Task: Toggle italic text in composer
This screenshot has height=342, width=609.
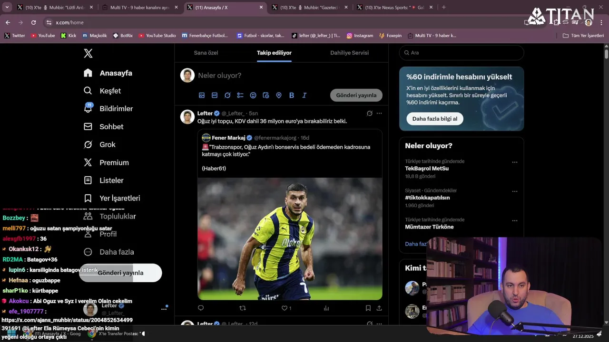Action: pyautogui.click(x=304, y=95)
